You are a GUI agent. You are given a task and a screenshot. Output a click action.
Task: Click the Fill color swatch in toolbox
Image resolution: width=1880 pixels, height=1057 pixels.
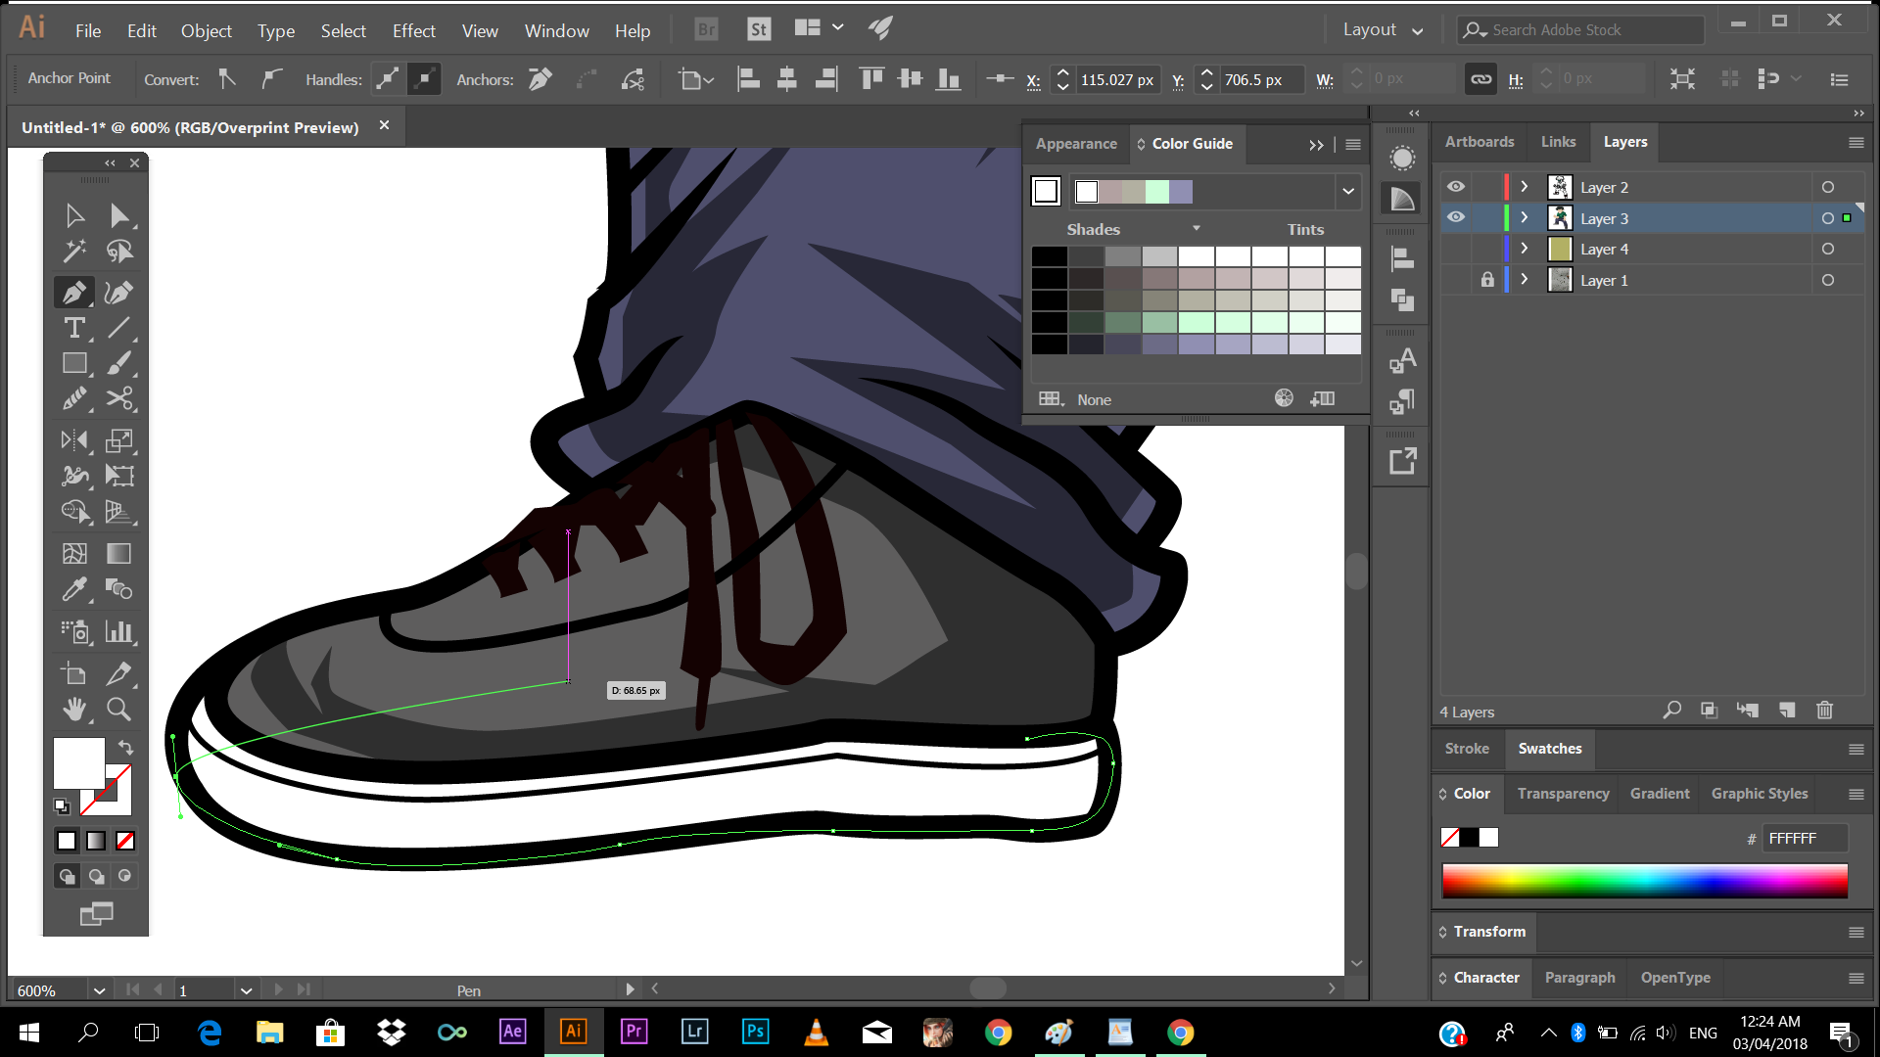(x=78, y=763)
